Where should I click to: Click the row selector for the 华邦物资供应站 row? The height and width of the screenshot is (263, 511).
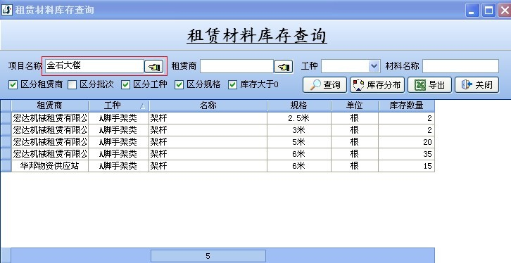pos(6,166)
